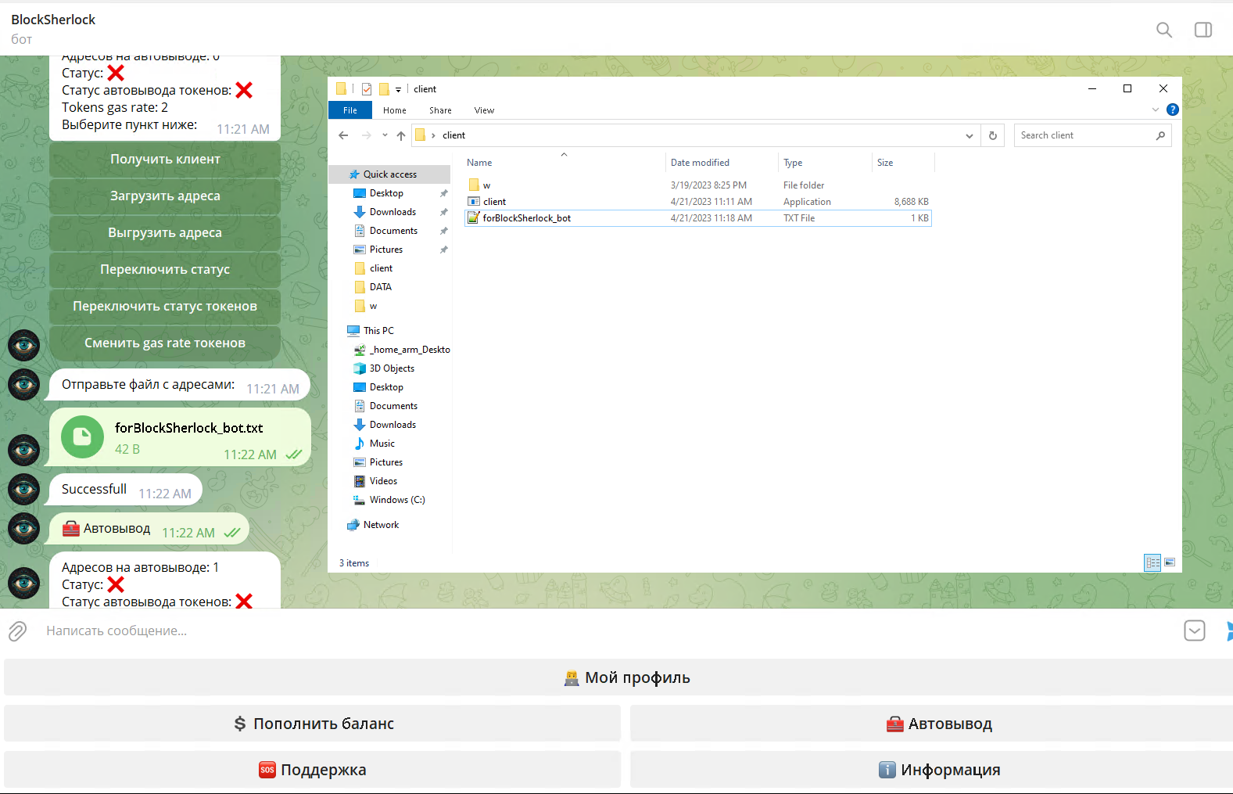Open the Music folder
Image resolution: width=1233 pixels, height=794 pixels.
pos(382,444)
